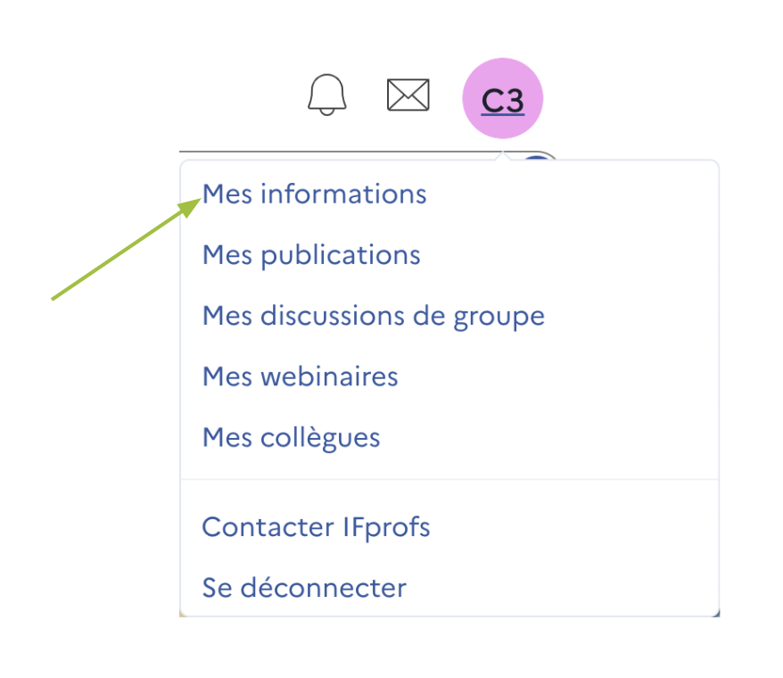The width and height of the screenshot is (783, 678).
Task: Open the account menu from the C3 badge
Action: 502,97
